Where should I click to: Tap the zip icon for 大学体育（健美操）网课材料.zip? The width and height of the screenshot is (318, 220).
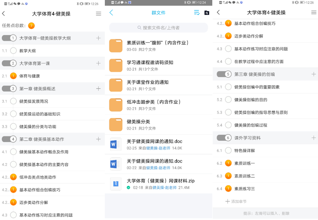tap(116, 184)
